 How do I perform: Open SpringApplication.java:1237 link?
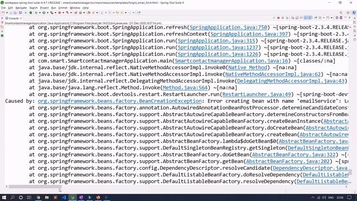218,47
